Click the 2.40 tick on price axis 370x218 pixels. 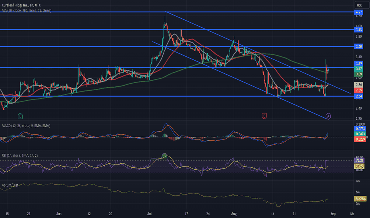click(x=358, y=109)
